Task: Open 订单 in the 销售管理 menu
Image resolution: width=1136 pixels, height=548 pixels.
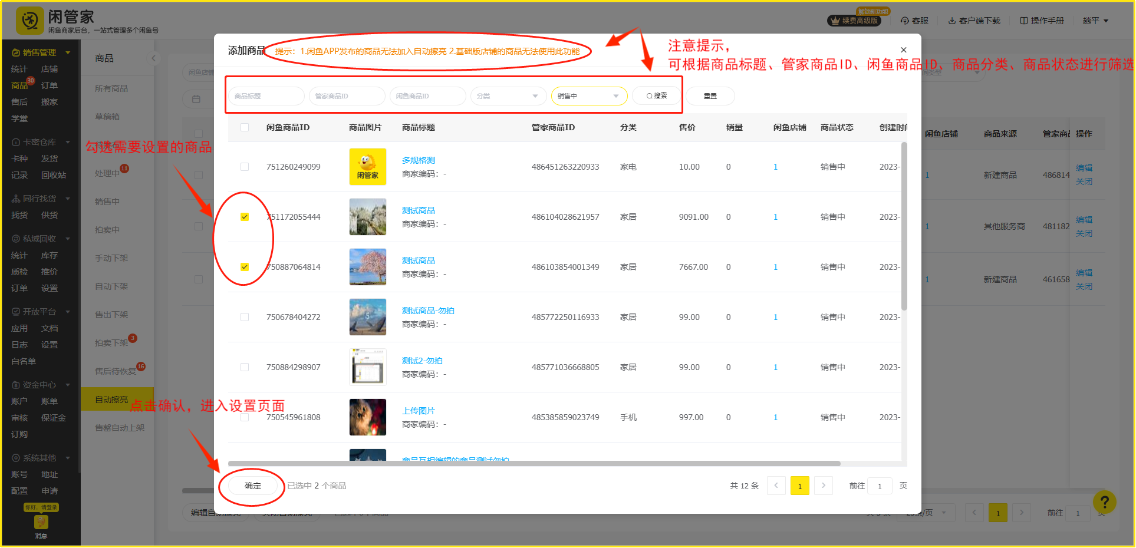Action: point(50,85)
